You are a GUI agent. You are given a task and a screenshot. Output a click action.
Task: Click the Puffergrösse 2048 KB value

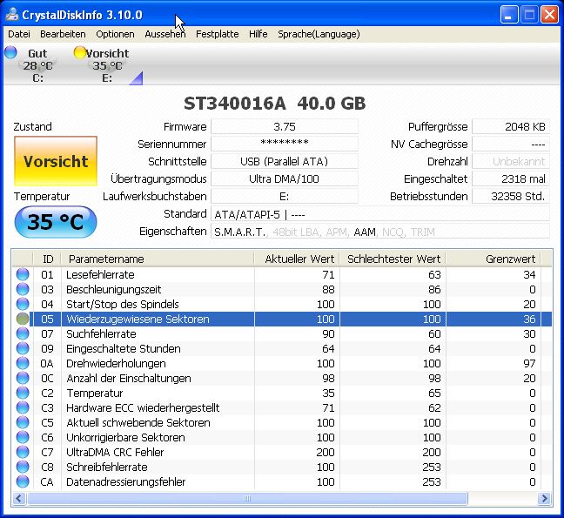pos(511,126)
